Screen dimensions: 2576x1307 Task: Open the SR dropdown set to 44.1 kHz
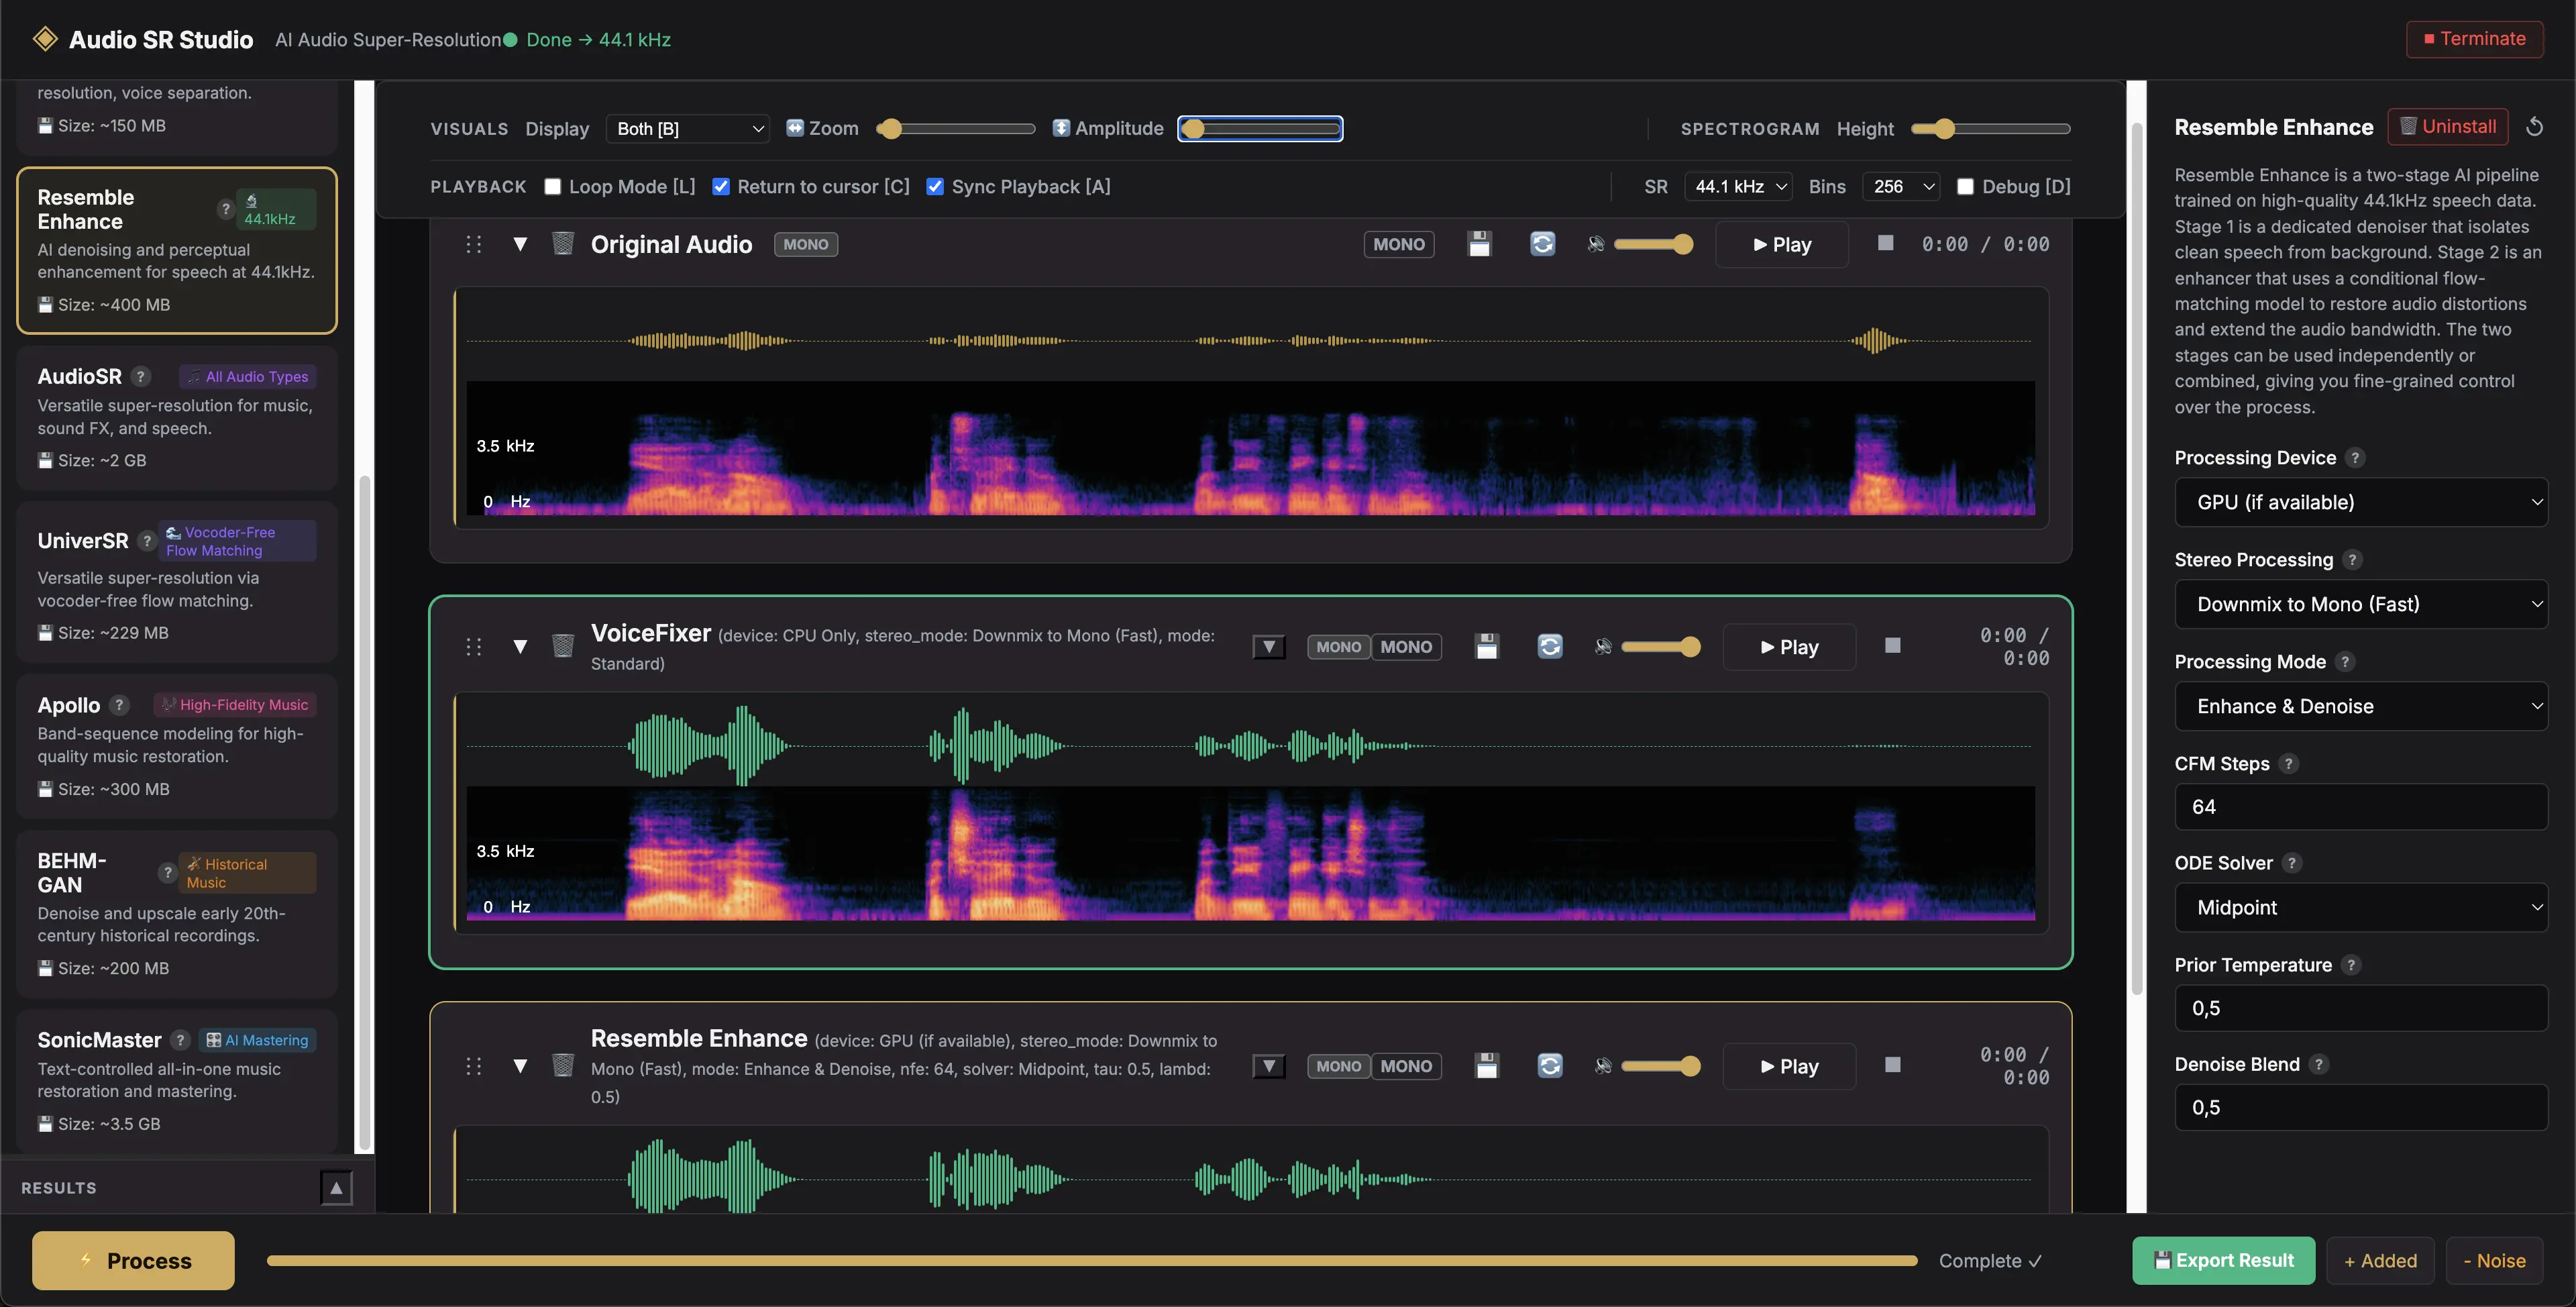[1738, 187]
